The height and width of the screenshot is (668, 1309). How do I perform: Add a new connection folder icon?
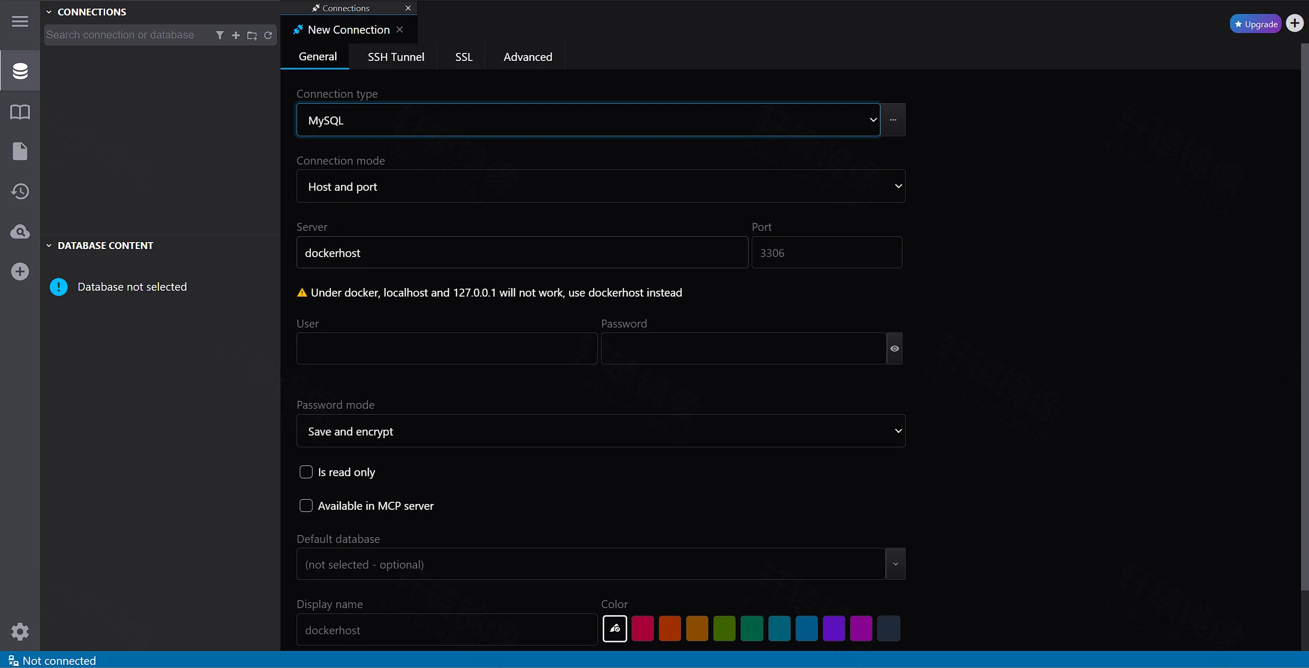(x=252, y=35)
